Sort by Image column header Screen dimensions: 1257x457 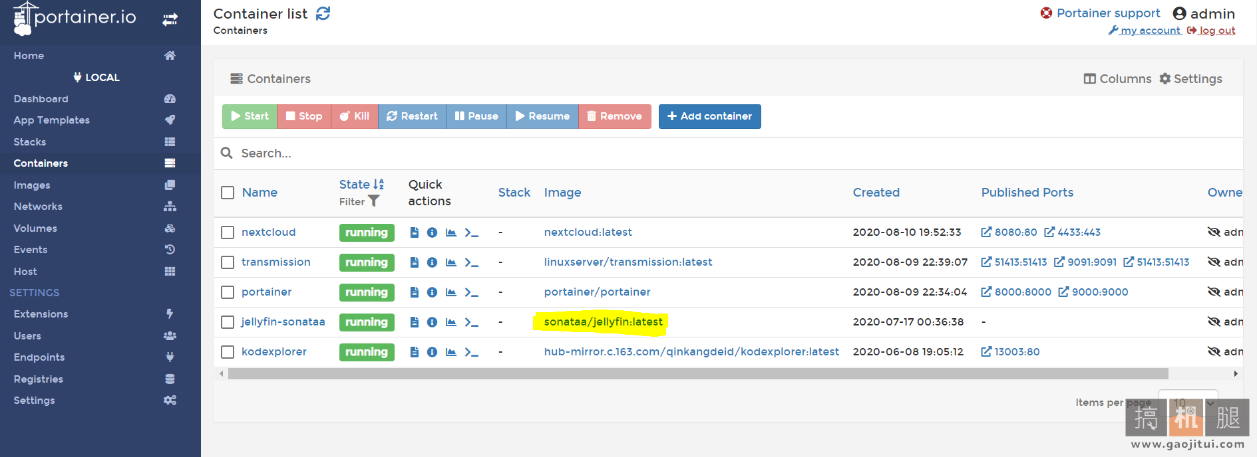click(562, 193)
